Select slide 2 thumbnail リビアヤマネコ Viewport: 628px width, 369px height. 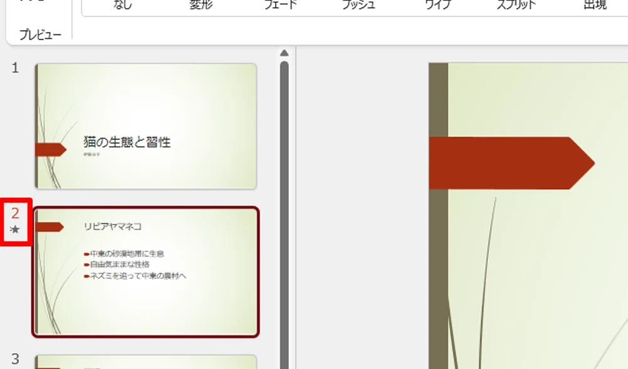(146, 272)
